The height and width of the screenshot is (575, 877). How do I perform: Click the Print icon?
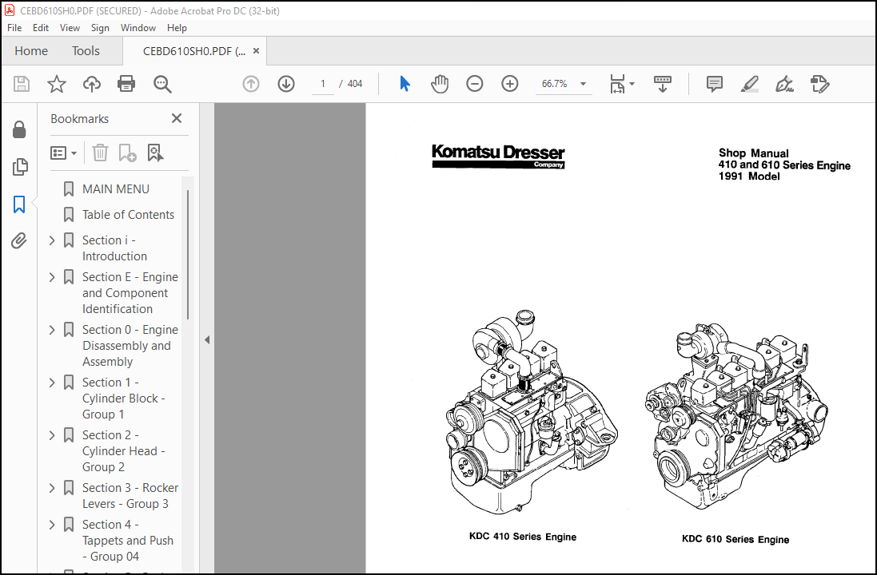click(x=126, y=84)
